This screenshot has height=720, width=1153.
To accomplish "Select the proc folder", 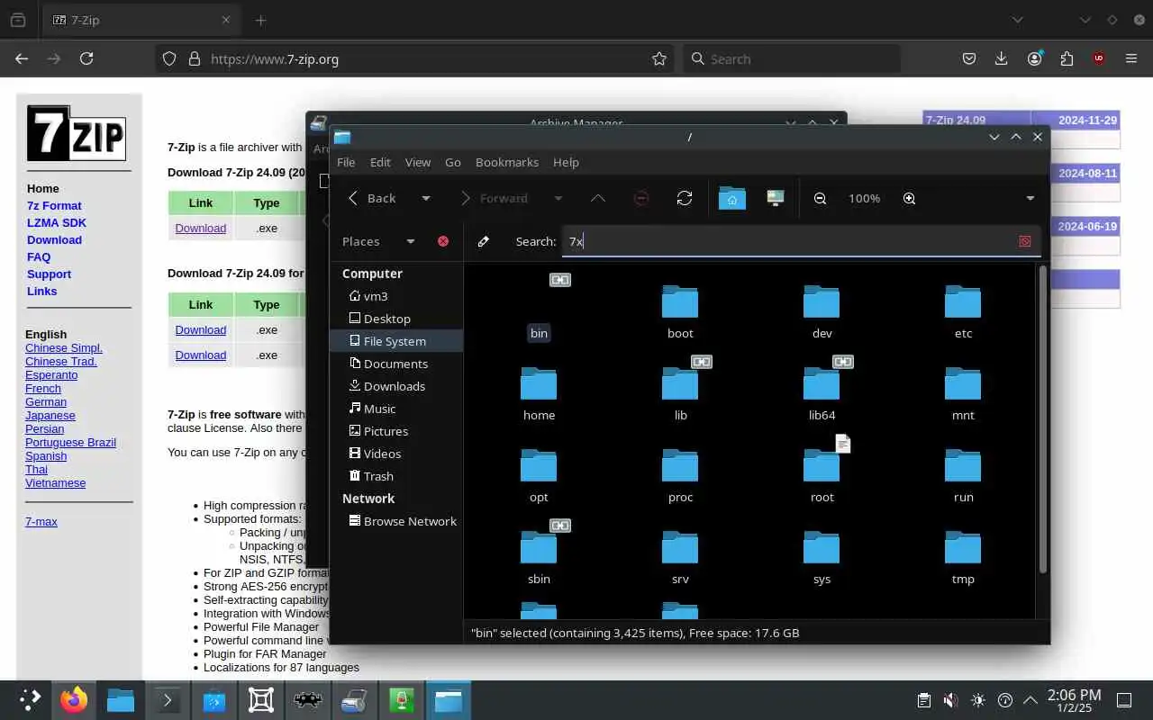I will coord(680,476).
